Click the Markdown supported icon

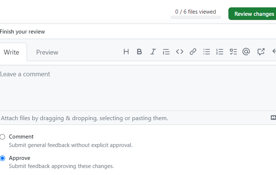click(x=273, y=118)
